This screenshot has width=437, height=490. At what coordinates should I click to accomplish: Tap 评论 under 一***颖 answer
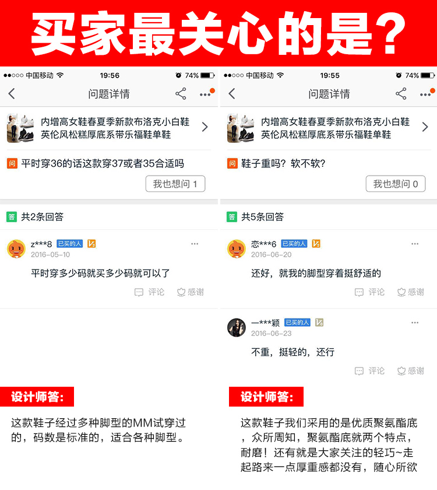369,371
